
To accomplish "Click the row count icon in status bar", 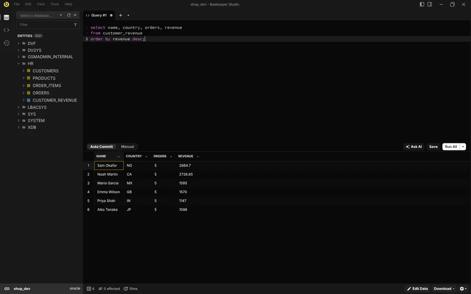I will tap(89, 289).
